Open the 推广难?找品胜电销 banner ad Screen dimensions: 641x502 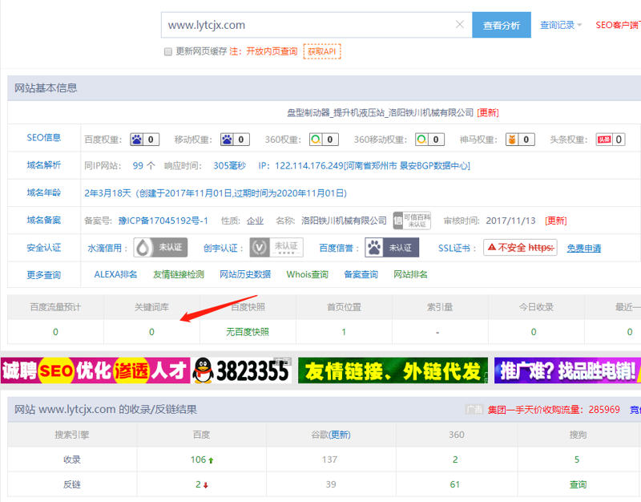point(567,370)
